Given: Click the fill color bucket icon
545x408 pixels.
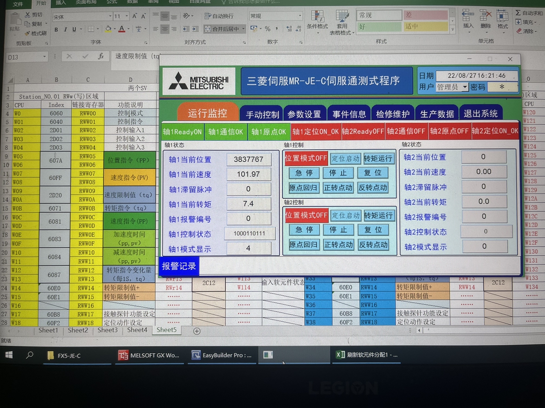Looking at the screenshot, I should (x=108, y=29).
